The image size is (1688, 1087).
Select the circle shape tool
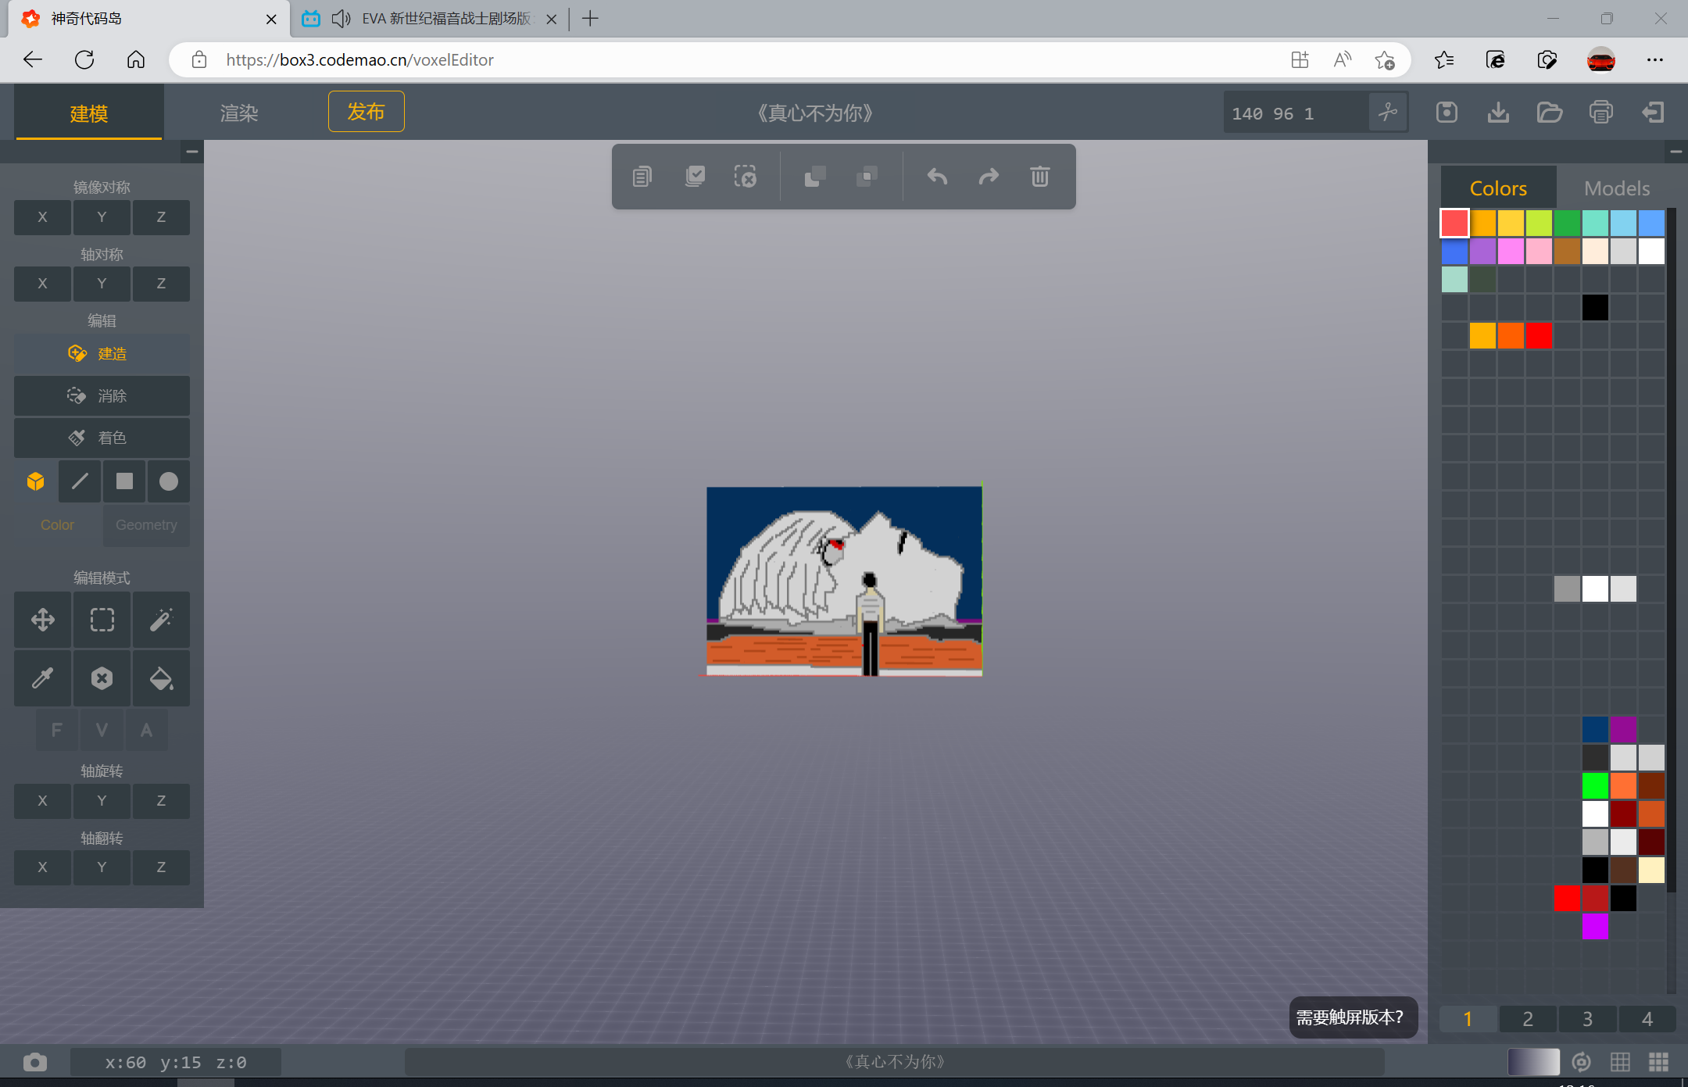coord(169,481)
